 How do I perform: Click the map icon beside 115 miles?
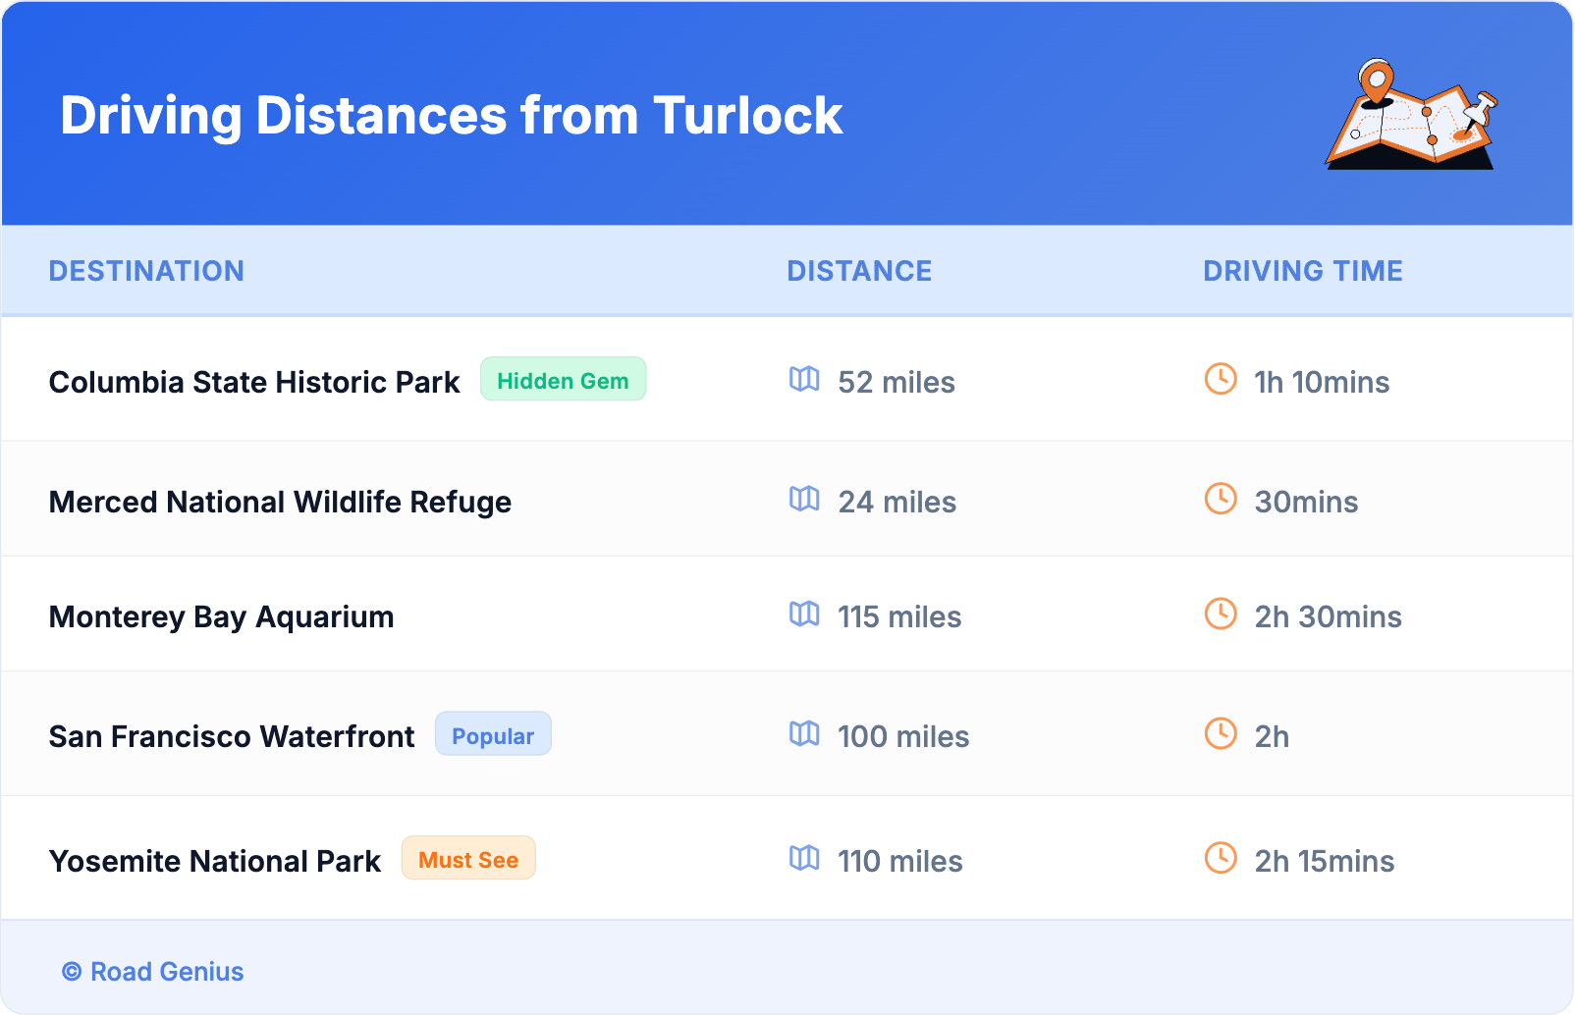(x=804, y=614)
